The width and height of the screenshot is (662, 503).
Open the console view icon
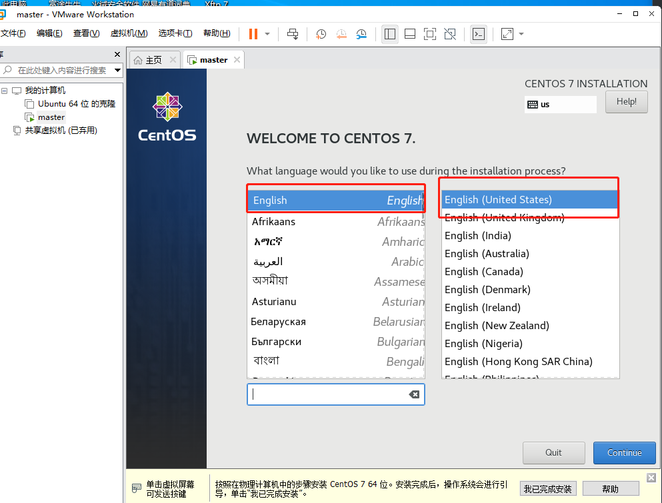tap(479, 34)
